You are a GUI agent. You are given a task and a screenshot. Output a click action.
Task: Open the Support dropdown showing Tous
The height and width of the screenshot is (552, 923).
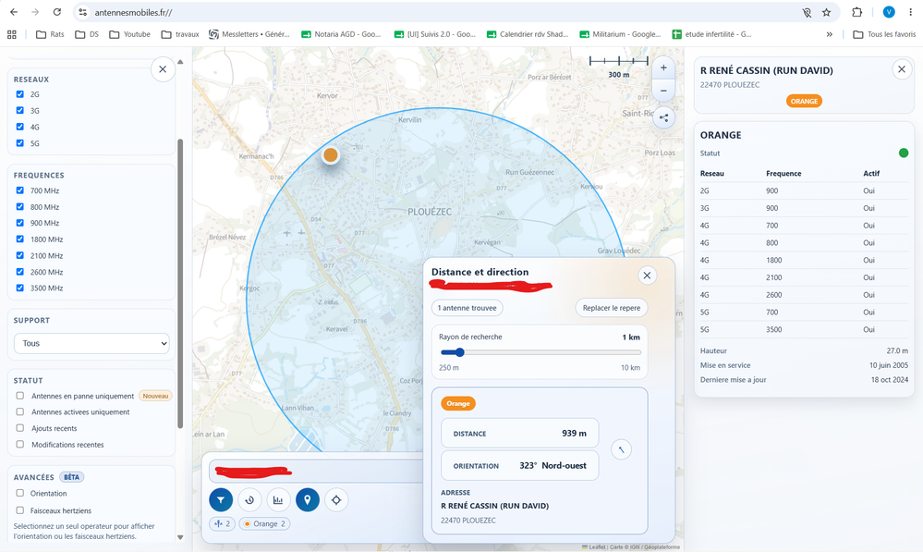(91, 343)
